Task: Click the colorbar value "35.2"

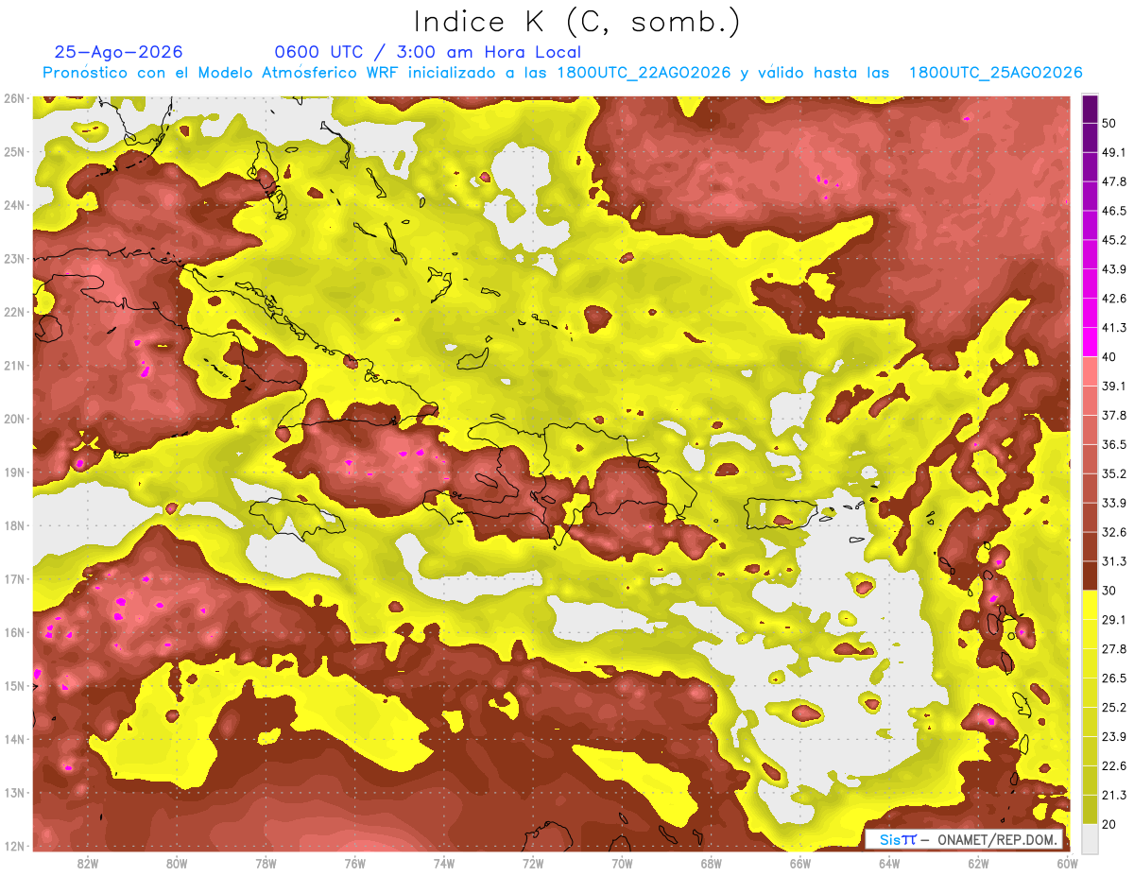Action: coord(1114,473)
